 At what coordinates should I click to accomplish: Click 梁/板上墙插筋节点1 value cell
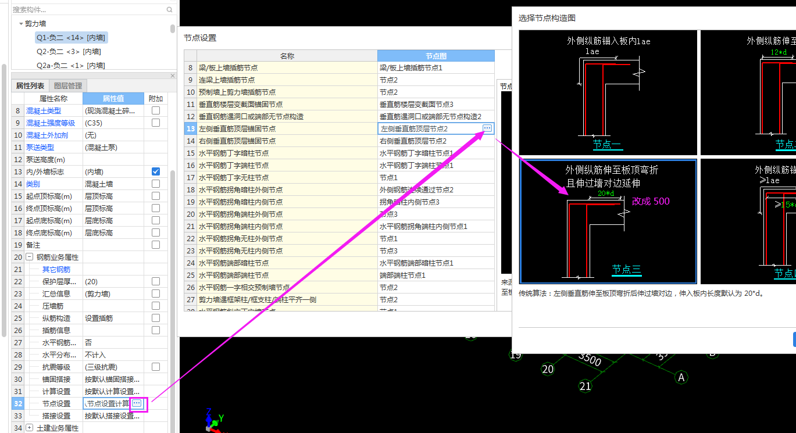click(436, 67)
